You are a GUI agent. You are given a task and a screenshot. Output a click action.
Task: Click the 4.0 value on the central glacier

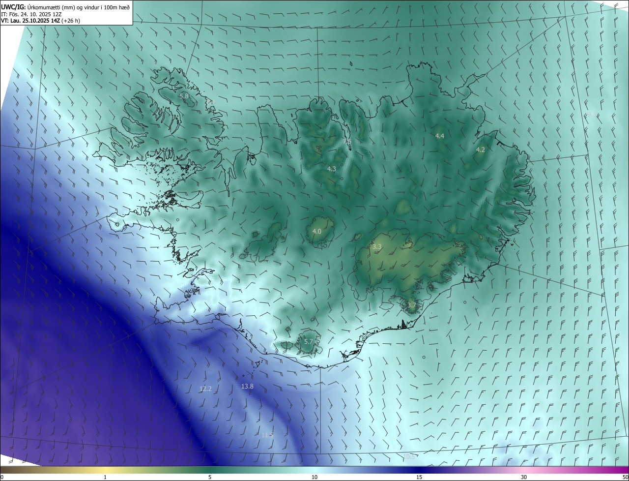(317, 231)
